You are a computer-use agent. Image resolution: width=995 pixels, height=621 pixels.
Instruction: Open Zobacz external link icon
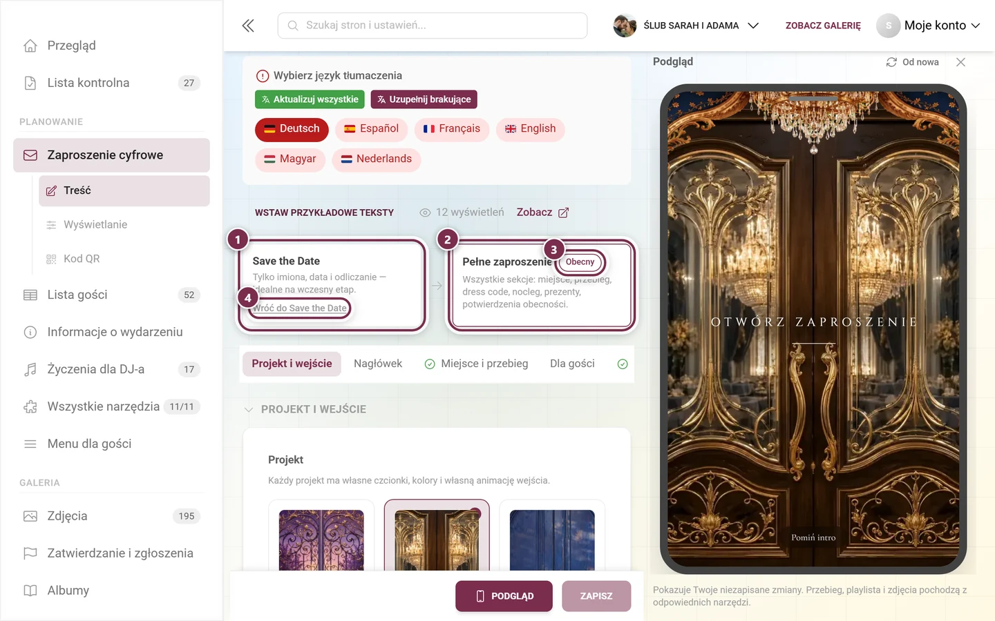point(563,213)
